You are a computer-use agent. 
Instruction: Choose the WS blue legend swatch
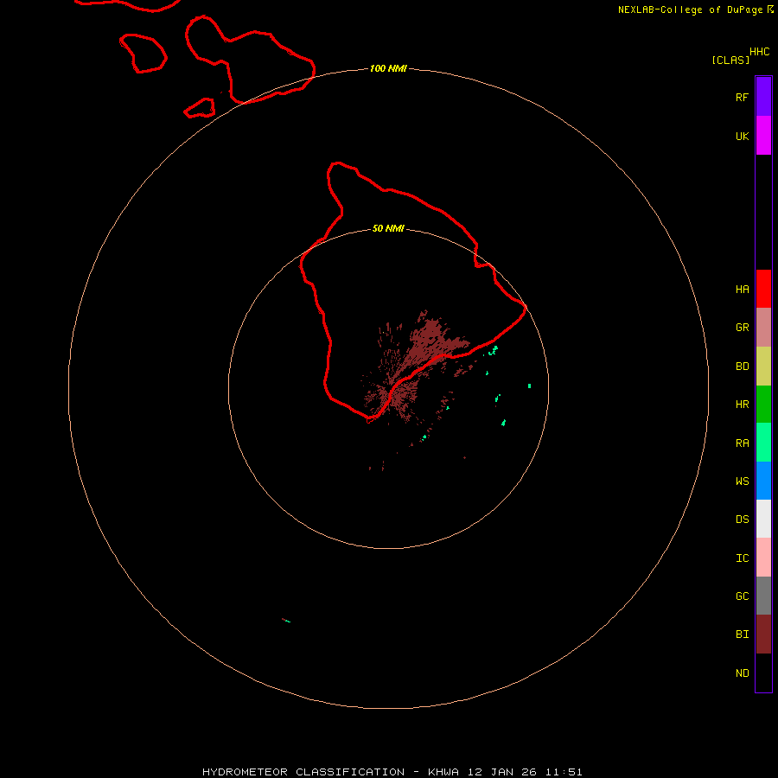tap(763, 481)
